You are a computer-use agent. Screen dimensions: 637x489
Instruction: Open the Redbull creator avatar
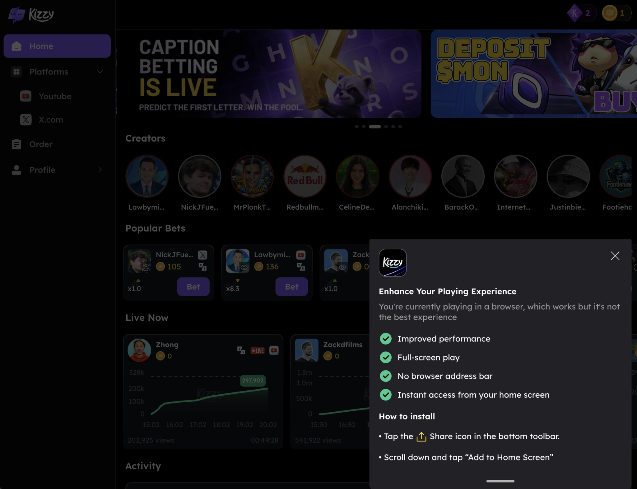[x=305, y=176]
